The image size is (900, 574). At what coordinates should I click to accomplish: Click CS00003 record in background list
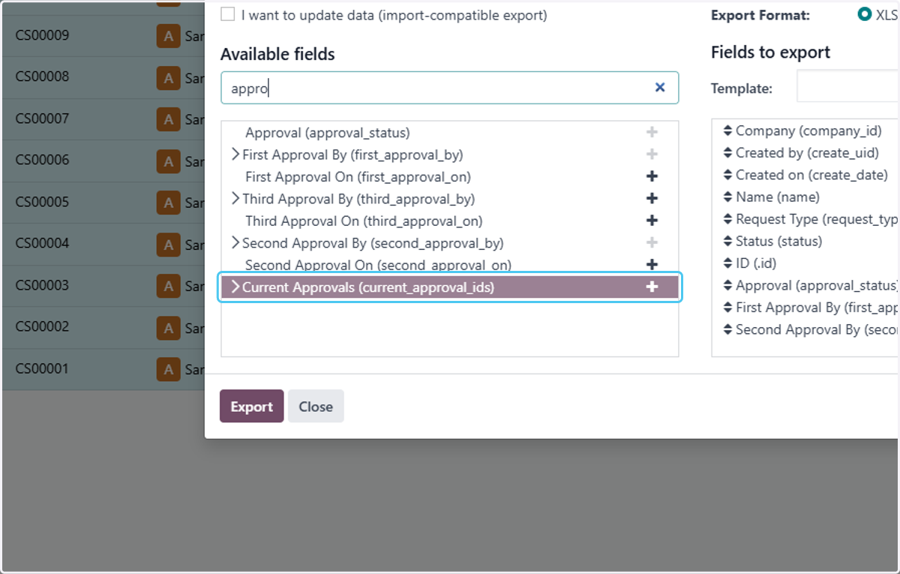click(43, 285)
